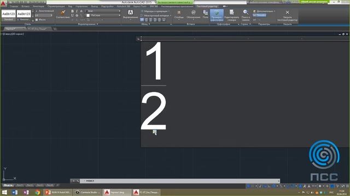Toggle Overline text formatting
The height and width of the screenshot is (196, 350).
point(77,15)
